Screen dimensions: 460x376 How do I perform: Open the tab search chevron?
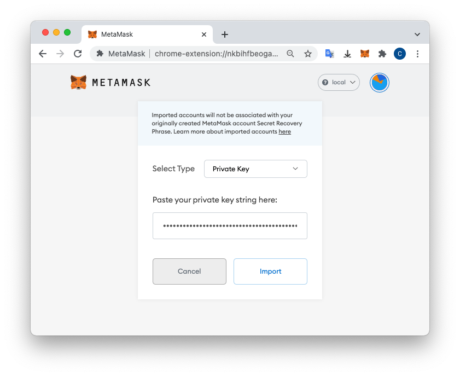tap(417, 34)
